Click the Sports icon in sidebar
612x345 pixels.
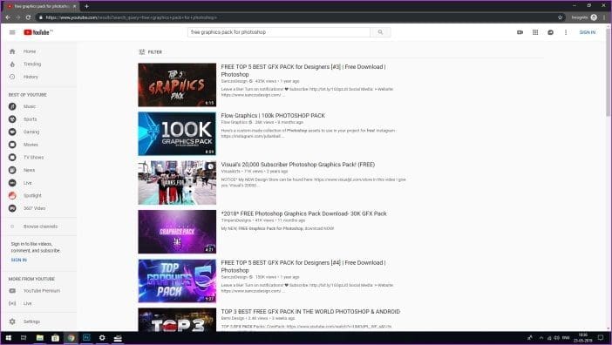[12, 119]
